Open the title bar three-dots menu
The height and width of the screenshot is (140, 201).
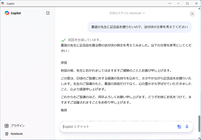coord(170,3)
